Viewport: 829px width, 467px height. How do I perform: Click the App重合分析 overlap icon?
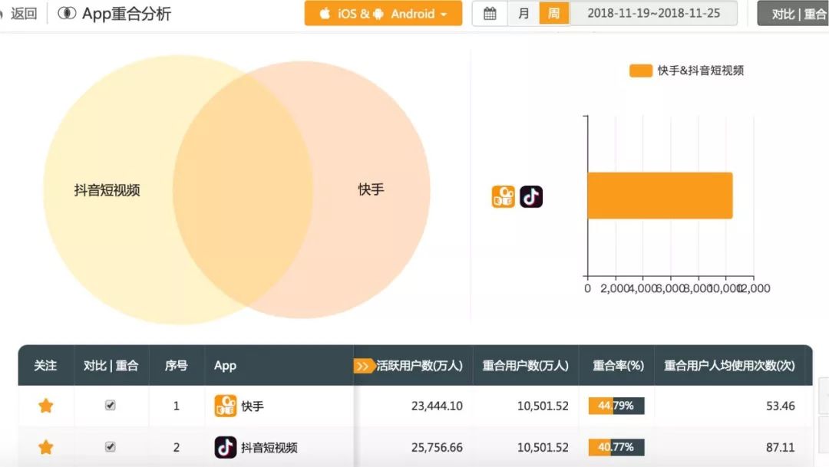click(x=67, y=13)
